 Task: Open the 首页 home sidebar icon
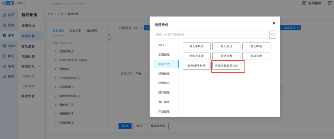5,15
